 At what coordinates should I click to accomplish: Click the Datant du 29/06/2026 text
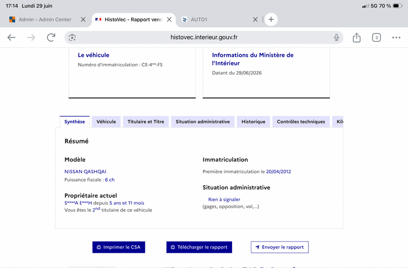click(237, 73)
